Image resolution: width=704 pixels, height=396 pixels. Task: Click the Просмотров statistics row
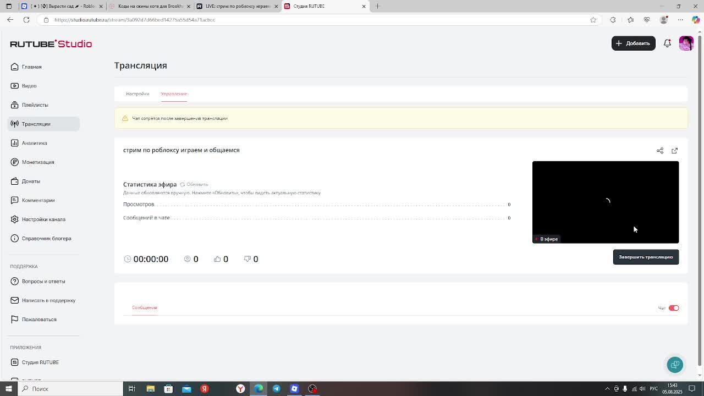pyautogui.click(x=317, y=204)
